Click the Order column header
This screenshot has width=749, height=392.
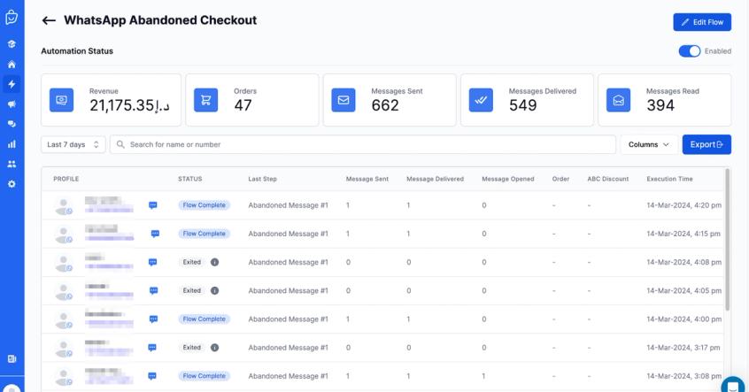[560, 179]
